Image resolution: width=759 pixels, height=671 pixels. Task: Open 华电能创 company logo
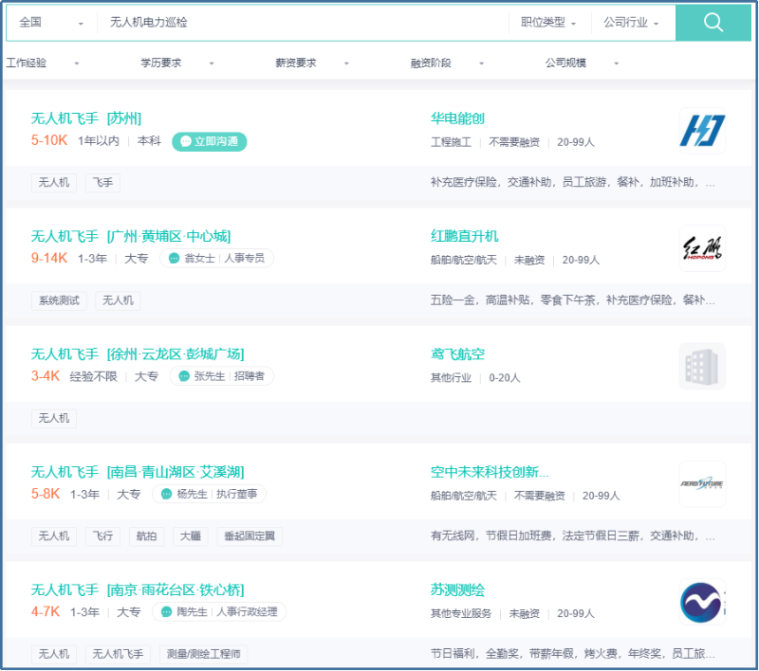[702, 131]
